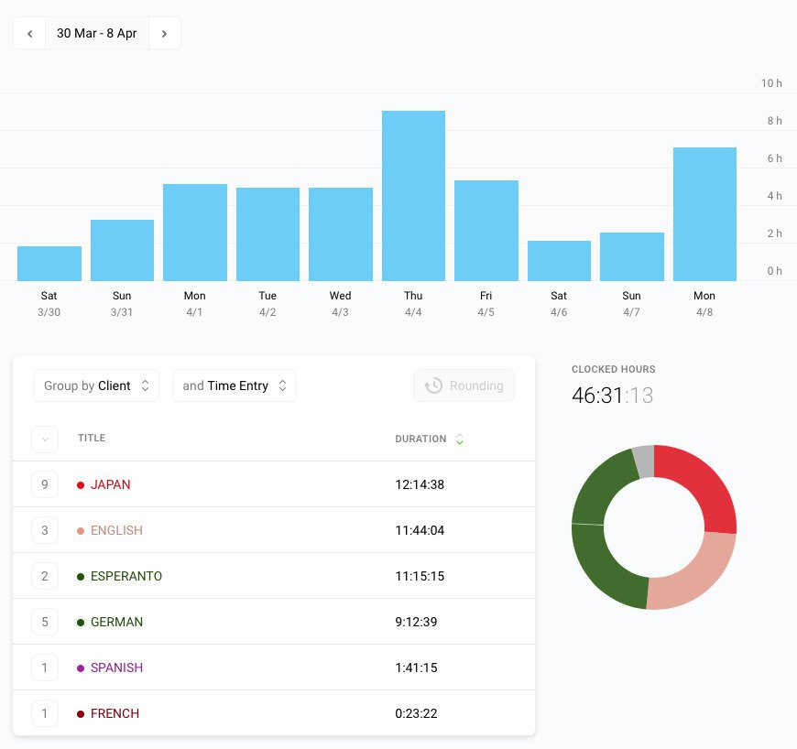The image size is (797, 749).
Task: Click the gray segment of donut chart
Action: 645,461
